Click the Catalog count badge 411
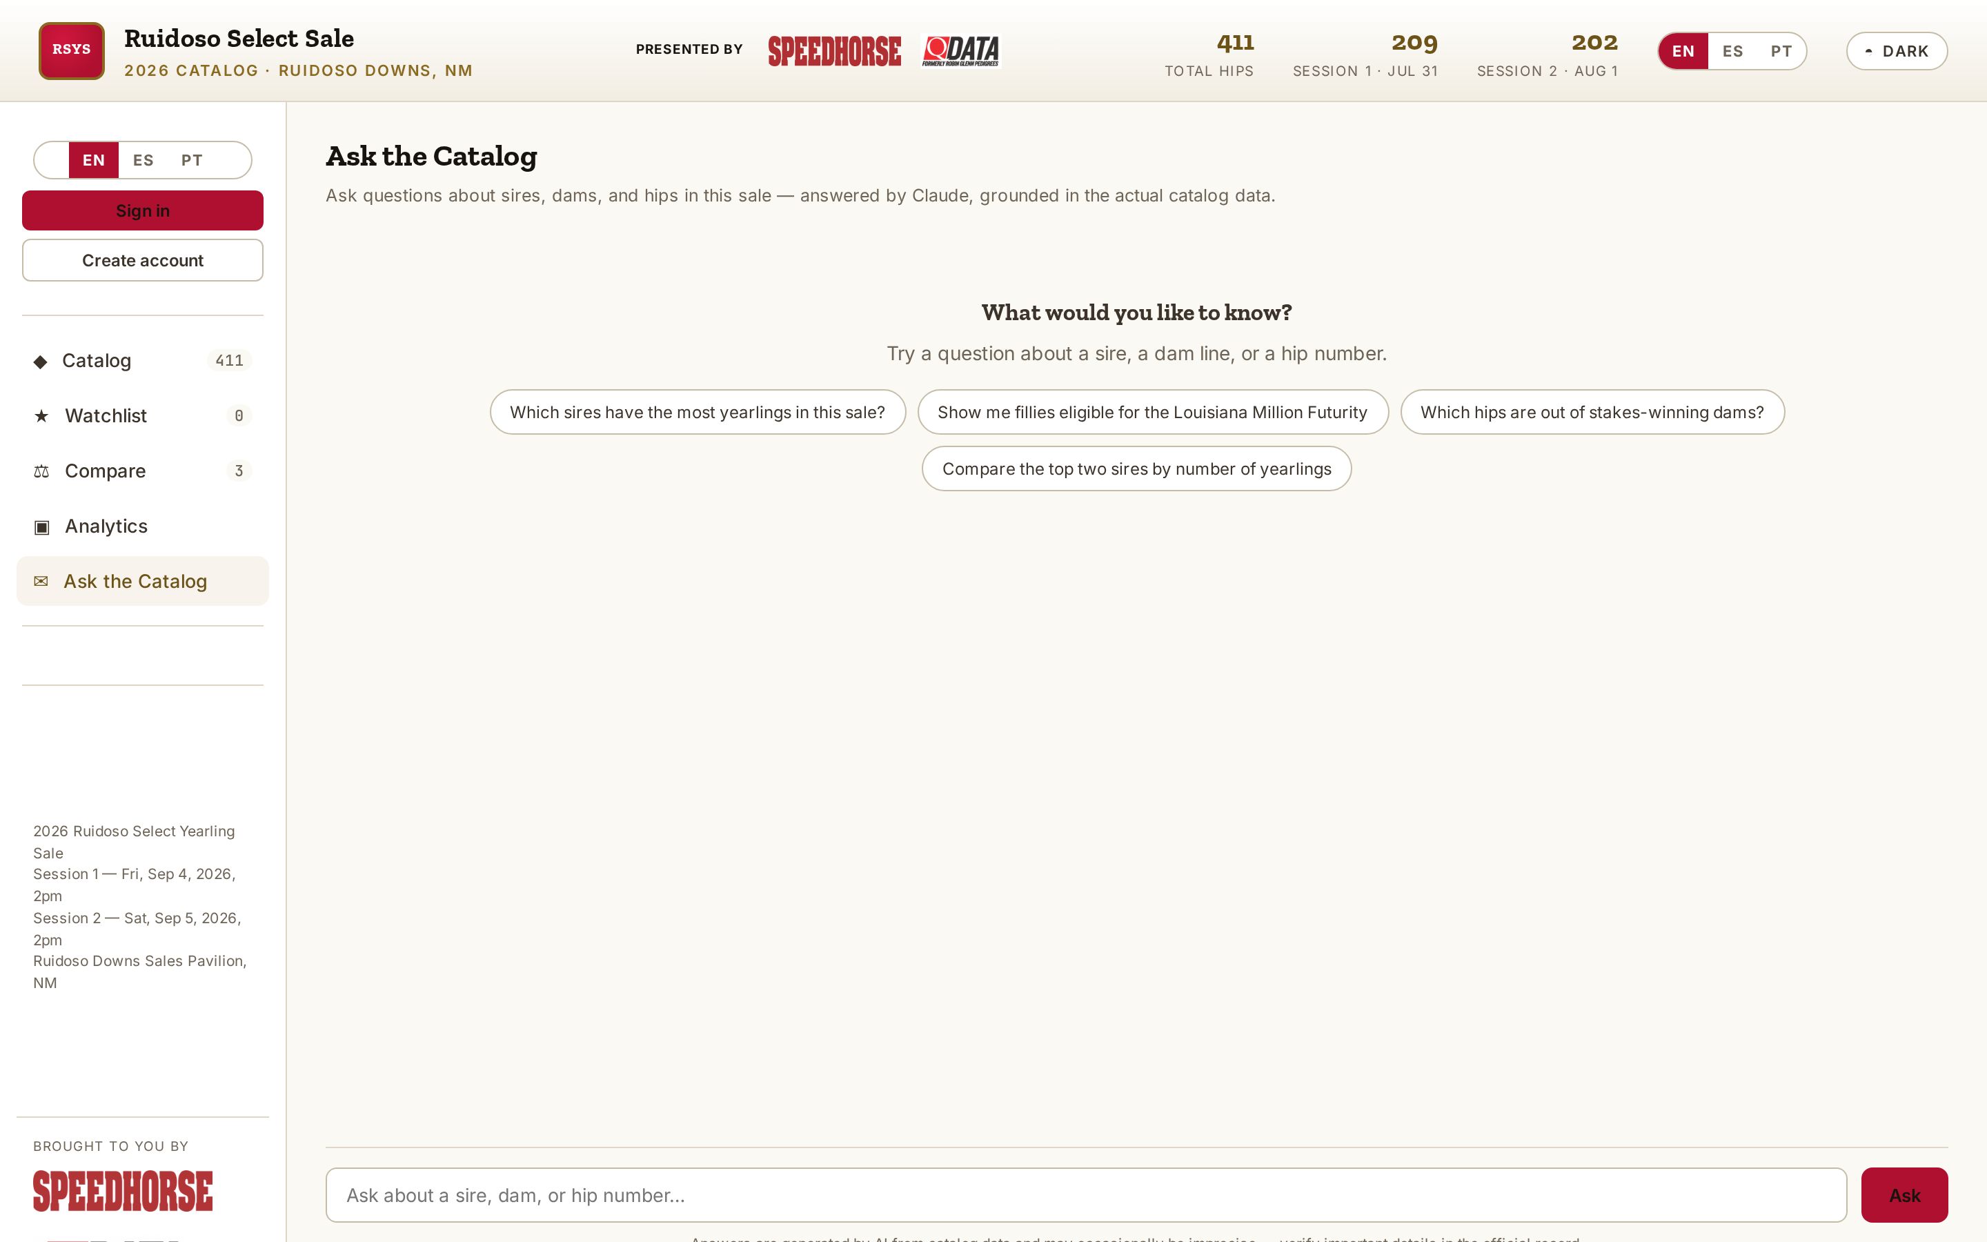The image size is (1987, 1242). click(229, 361)
